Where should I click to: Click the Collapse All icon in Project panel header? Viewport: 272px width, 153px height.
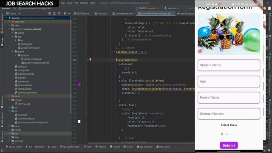pos(59,13)
